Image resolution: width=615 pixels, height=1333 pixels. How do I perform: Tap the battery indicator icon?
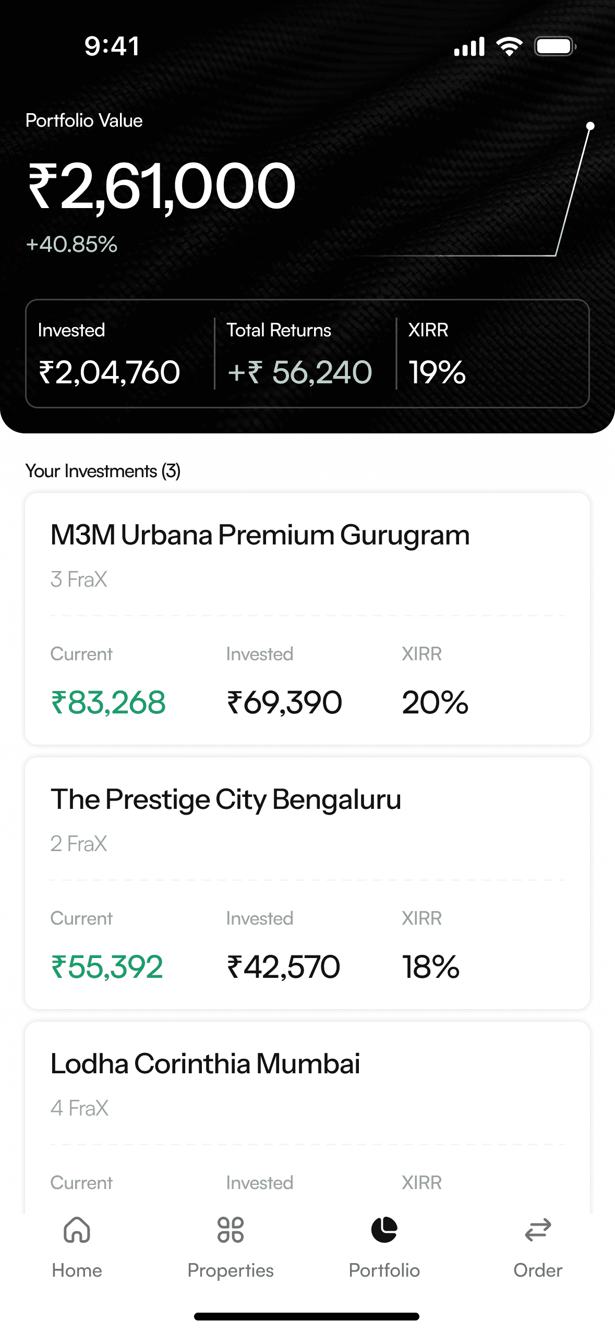pyautogui.click(x=555, y=46)
